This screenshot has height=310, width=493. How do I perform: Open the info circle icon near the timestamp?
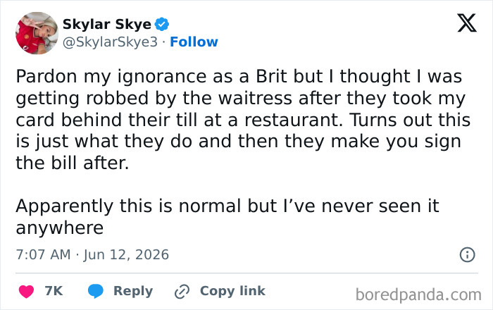(467, 254)
